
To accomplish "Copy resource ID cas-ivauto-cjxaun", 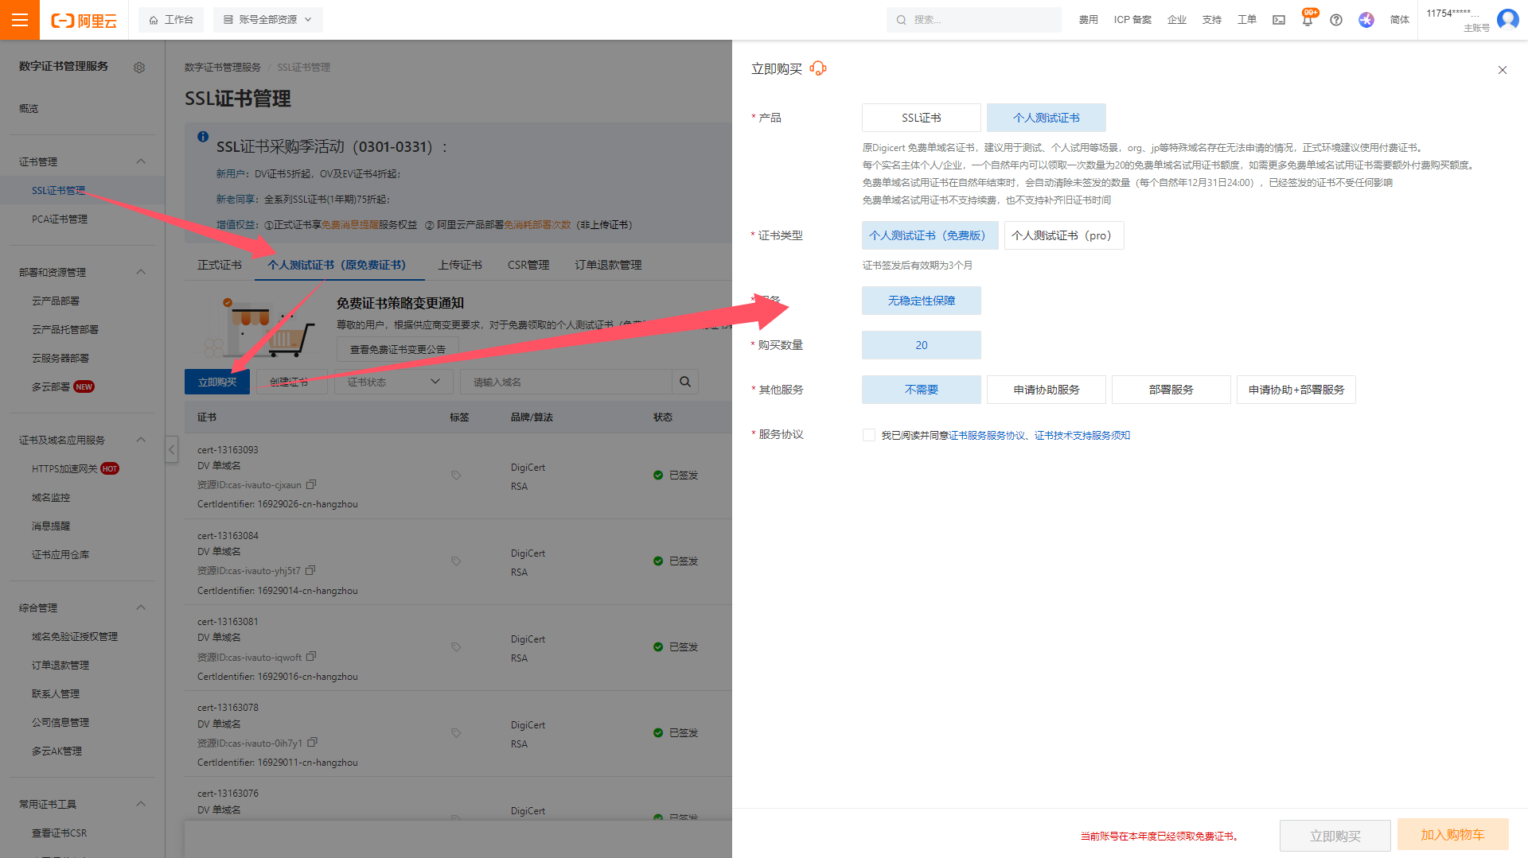I will [311, 484].
